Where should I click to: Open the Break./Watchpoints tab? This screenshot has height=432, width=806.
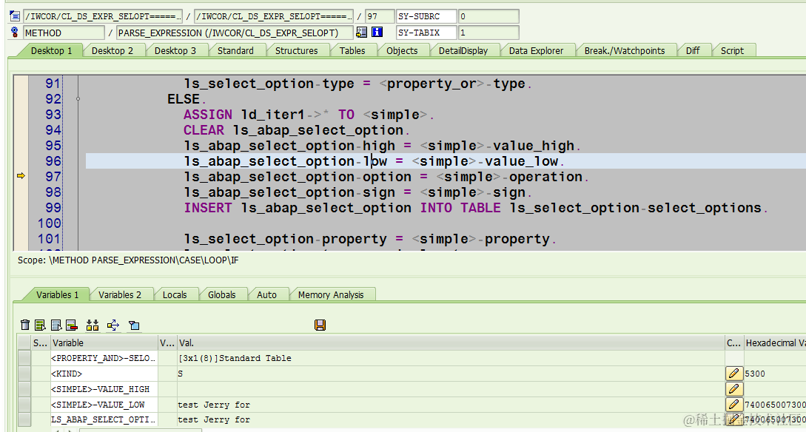(x=625, y=50)
